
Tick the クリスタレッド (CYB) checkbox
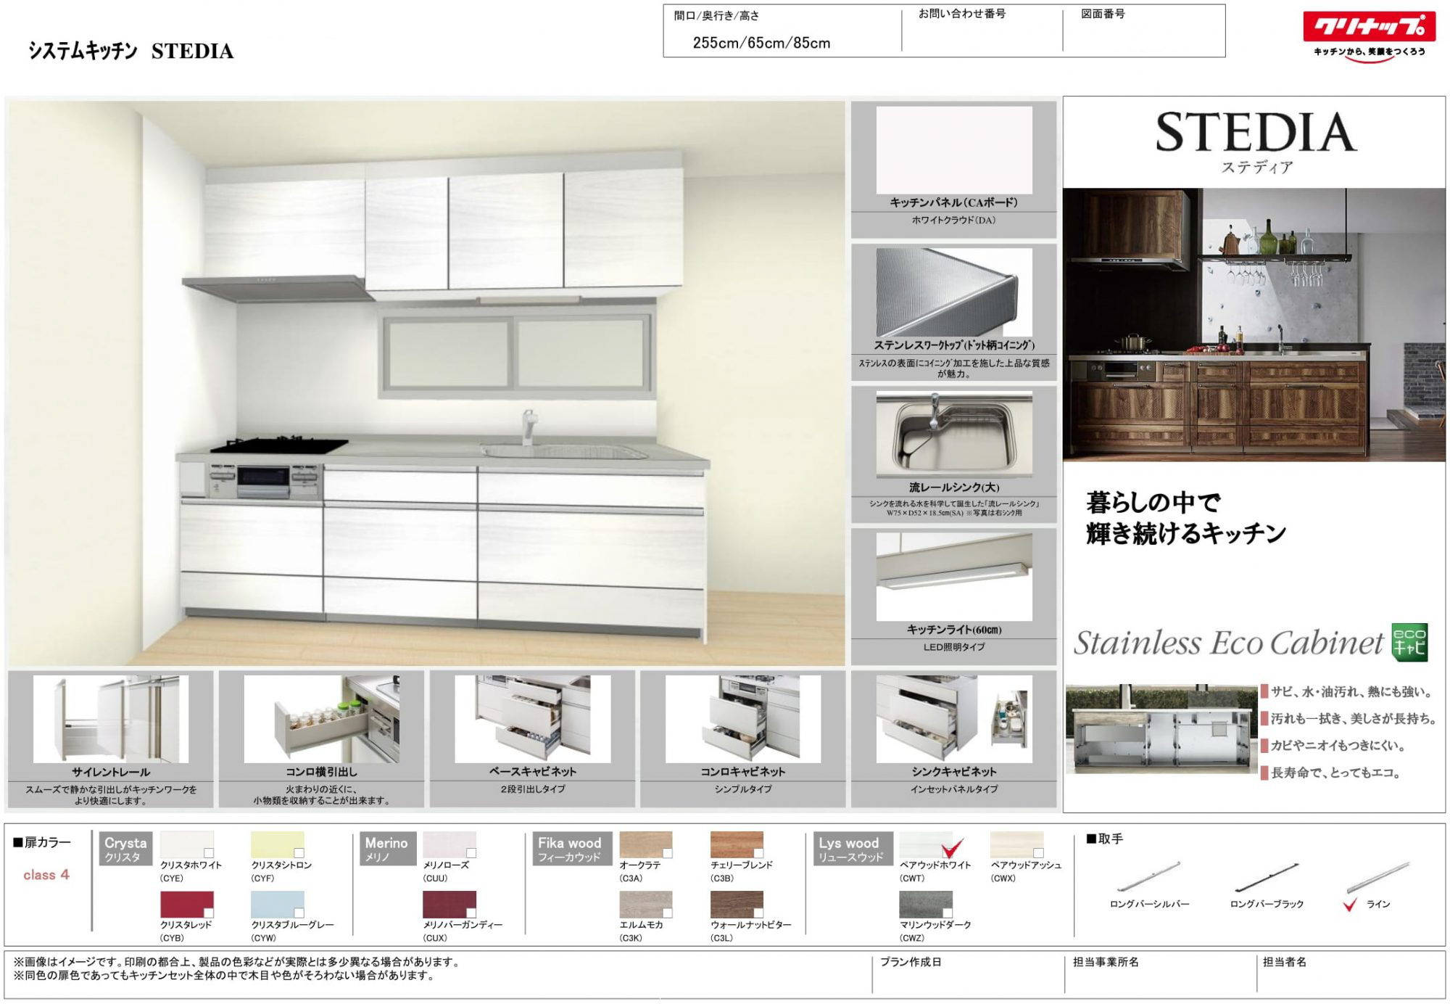point(209,913)
